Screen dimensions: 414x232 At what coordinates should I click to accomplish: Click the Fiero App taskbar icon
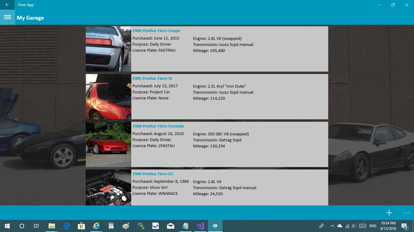(215, 226)
